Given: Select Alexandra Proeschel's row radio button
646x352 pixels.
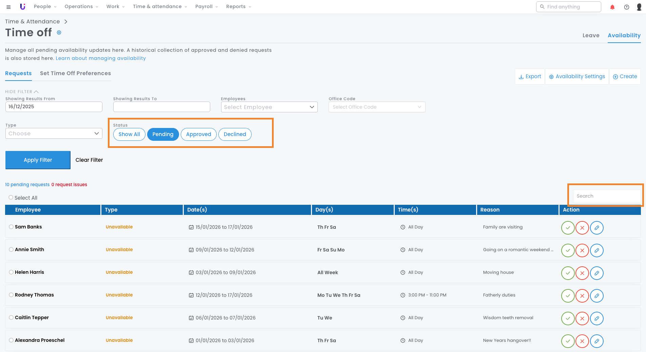Looking at the screenshot, I should point(11,340).
